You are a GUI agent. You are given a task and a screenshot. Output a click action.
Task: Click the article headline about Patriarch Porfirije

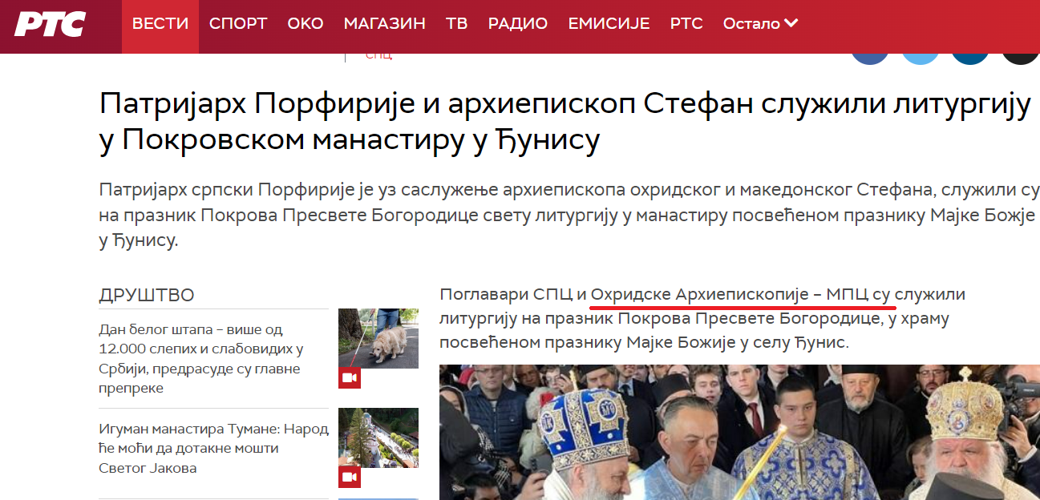pyautogui.click(x=564, y=123)
